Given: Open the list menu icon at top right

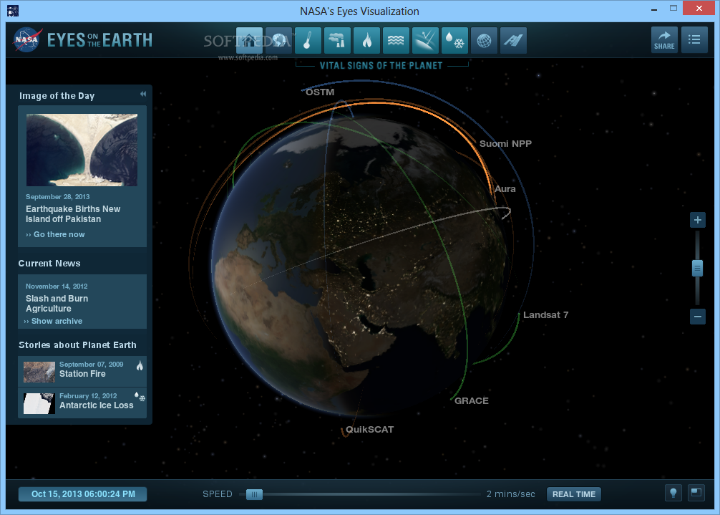Looking at the screenshot, I should 694,40.
